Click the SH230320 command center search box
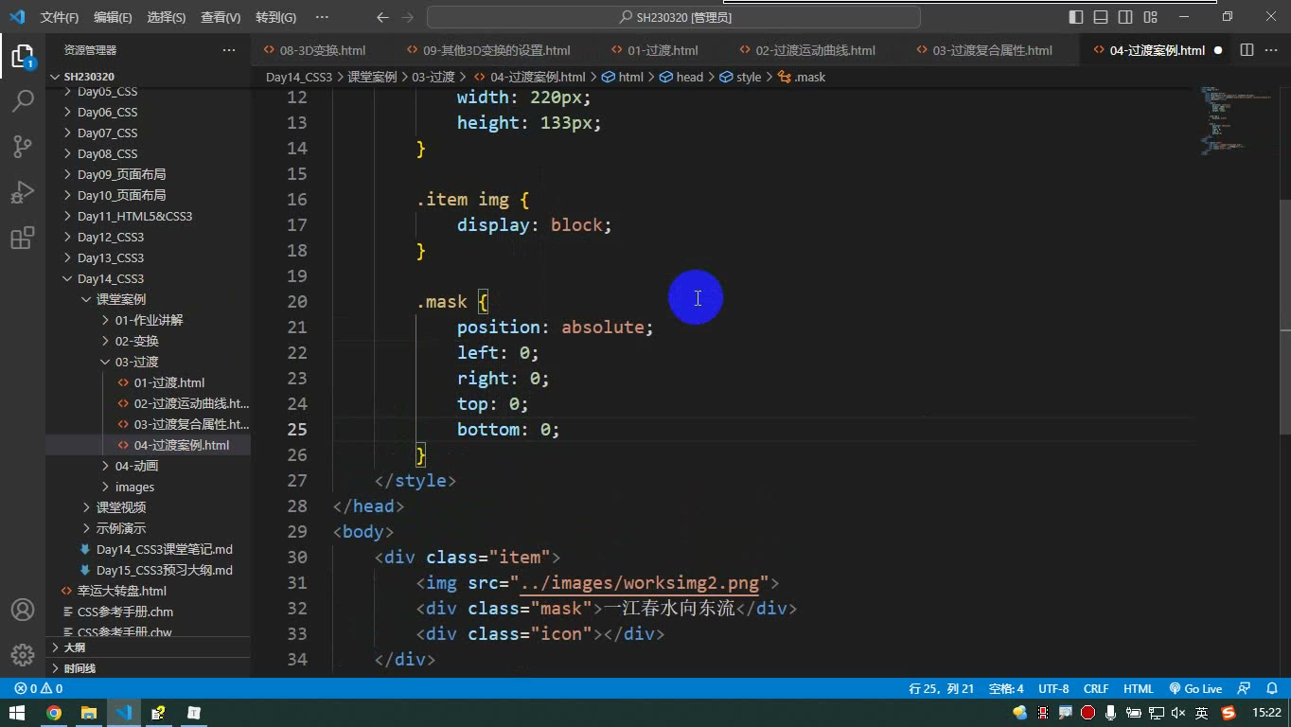The height and width of the screenshot is (727, 1291). [x=674, y=17]
